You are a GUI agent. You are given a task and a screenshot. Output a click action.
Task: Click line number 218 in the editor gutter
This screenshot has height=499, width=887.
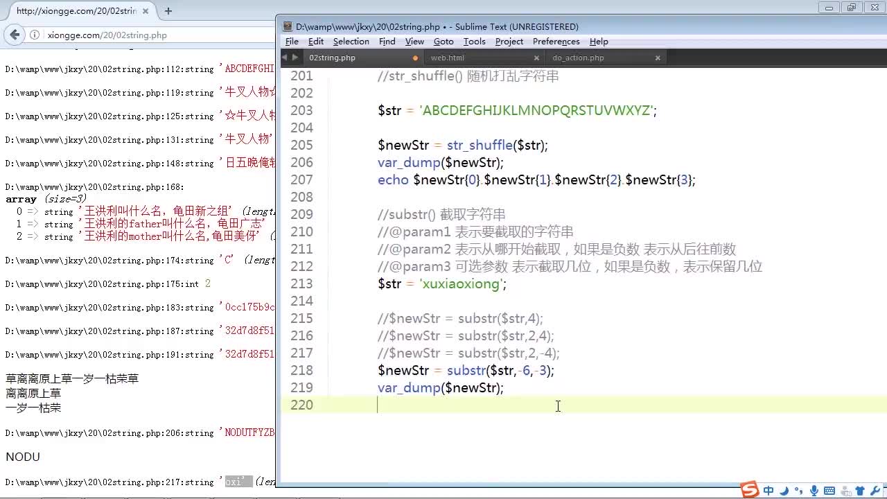[x=301, y=370]
